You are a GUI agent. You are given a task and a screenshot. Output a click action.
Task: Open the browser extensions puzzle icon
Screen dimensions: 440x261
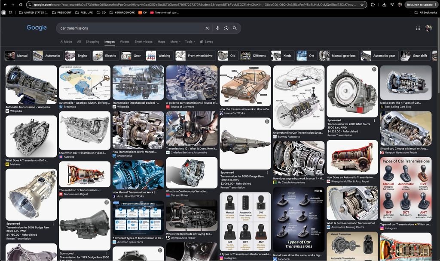tap(373, 5)
